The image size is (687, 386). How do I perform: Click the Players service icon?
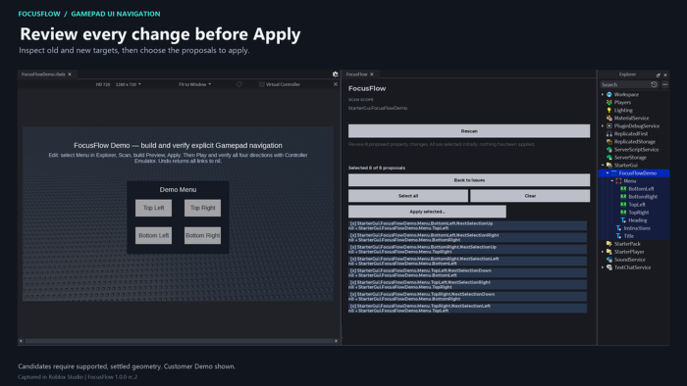pos(609,102)
